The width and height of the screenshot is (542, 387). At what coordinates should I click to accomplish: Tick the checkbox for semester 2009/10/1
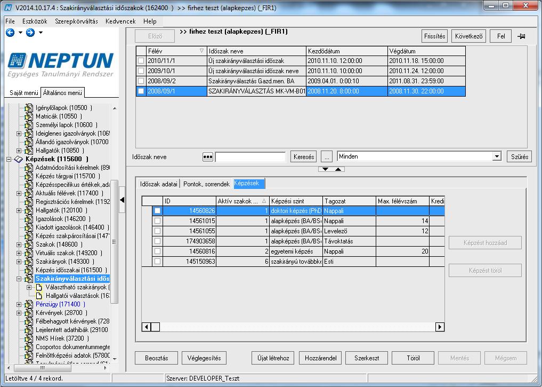point(141,71)
